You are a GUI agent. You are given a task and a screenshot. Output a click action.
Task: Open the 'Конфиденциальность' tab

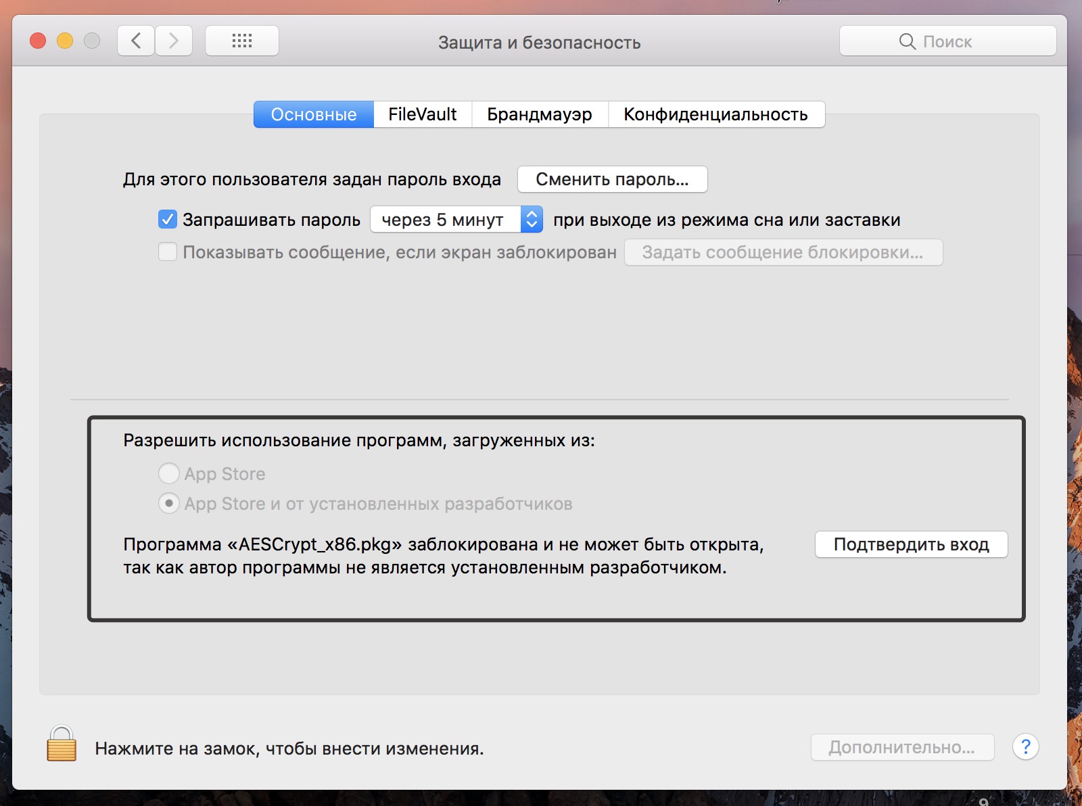pyautogui.click(x=715, y=114)
